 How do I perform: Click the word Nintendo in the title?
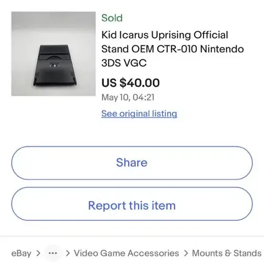click(x=222, y=49)
